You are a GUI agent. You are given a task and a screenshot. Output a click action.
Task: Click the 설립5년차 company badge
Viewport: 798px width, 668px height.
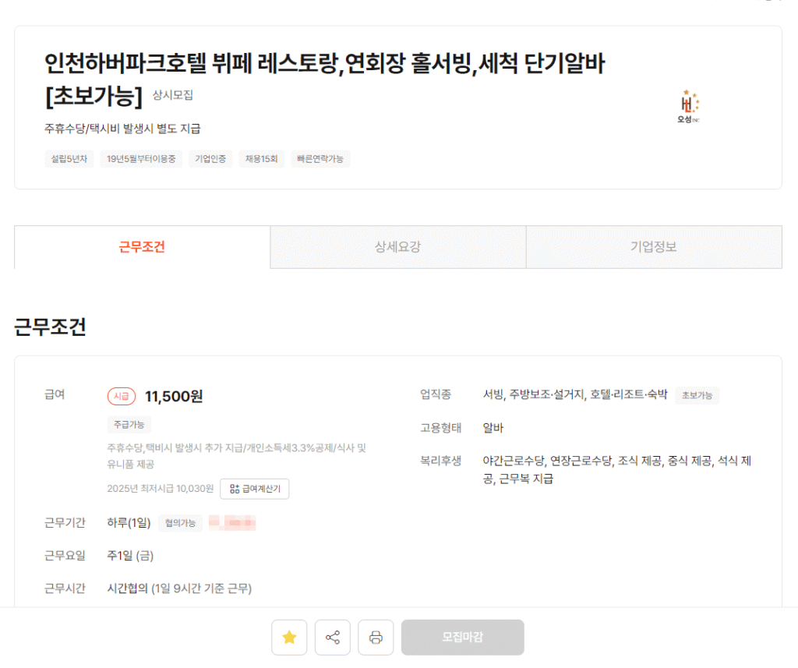pos(69,159)
